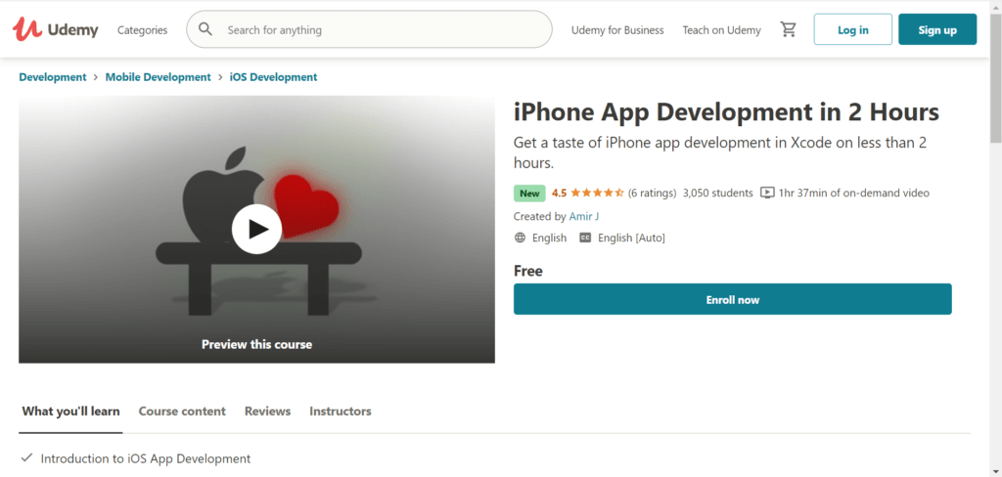Viewport: 1002px width, 477px height.
Task: Switch to the Reviews tab
Action: pyautogui.click(x=268, y=412)
